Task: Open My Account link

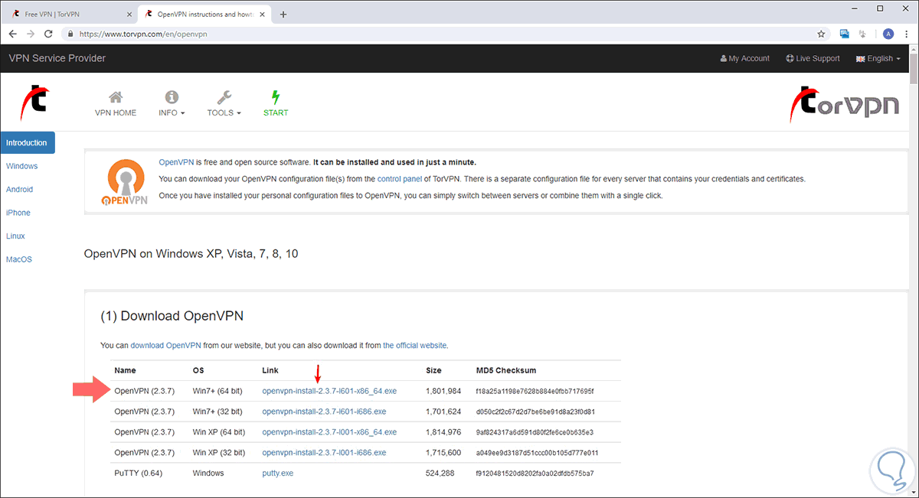Action: [x=745, y=59]
